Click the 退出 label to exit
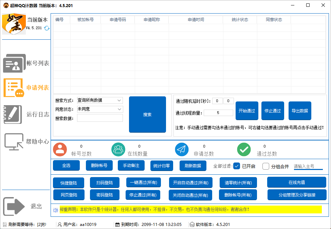The height and width of the screenshot is (229, 331). [x=36, y=206]
